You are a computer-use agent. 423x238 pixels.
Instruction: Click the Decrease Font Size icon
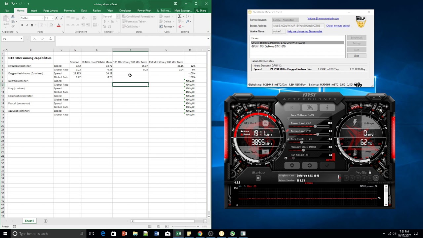[x=61, y=18]
